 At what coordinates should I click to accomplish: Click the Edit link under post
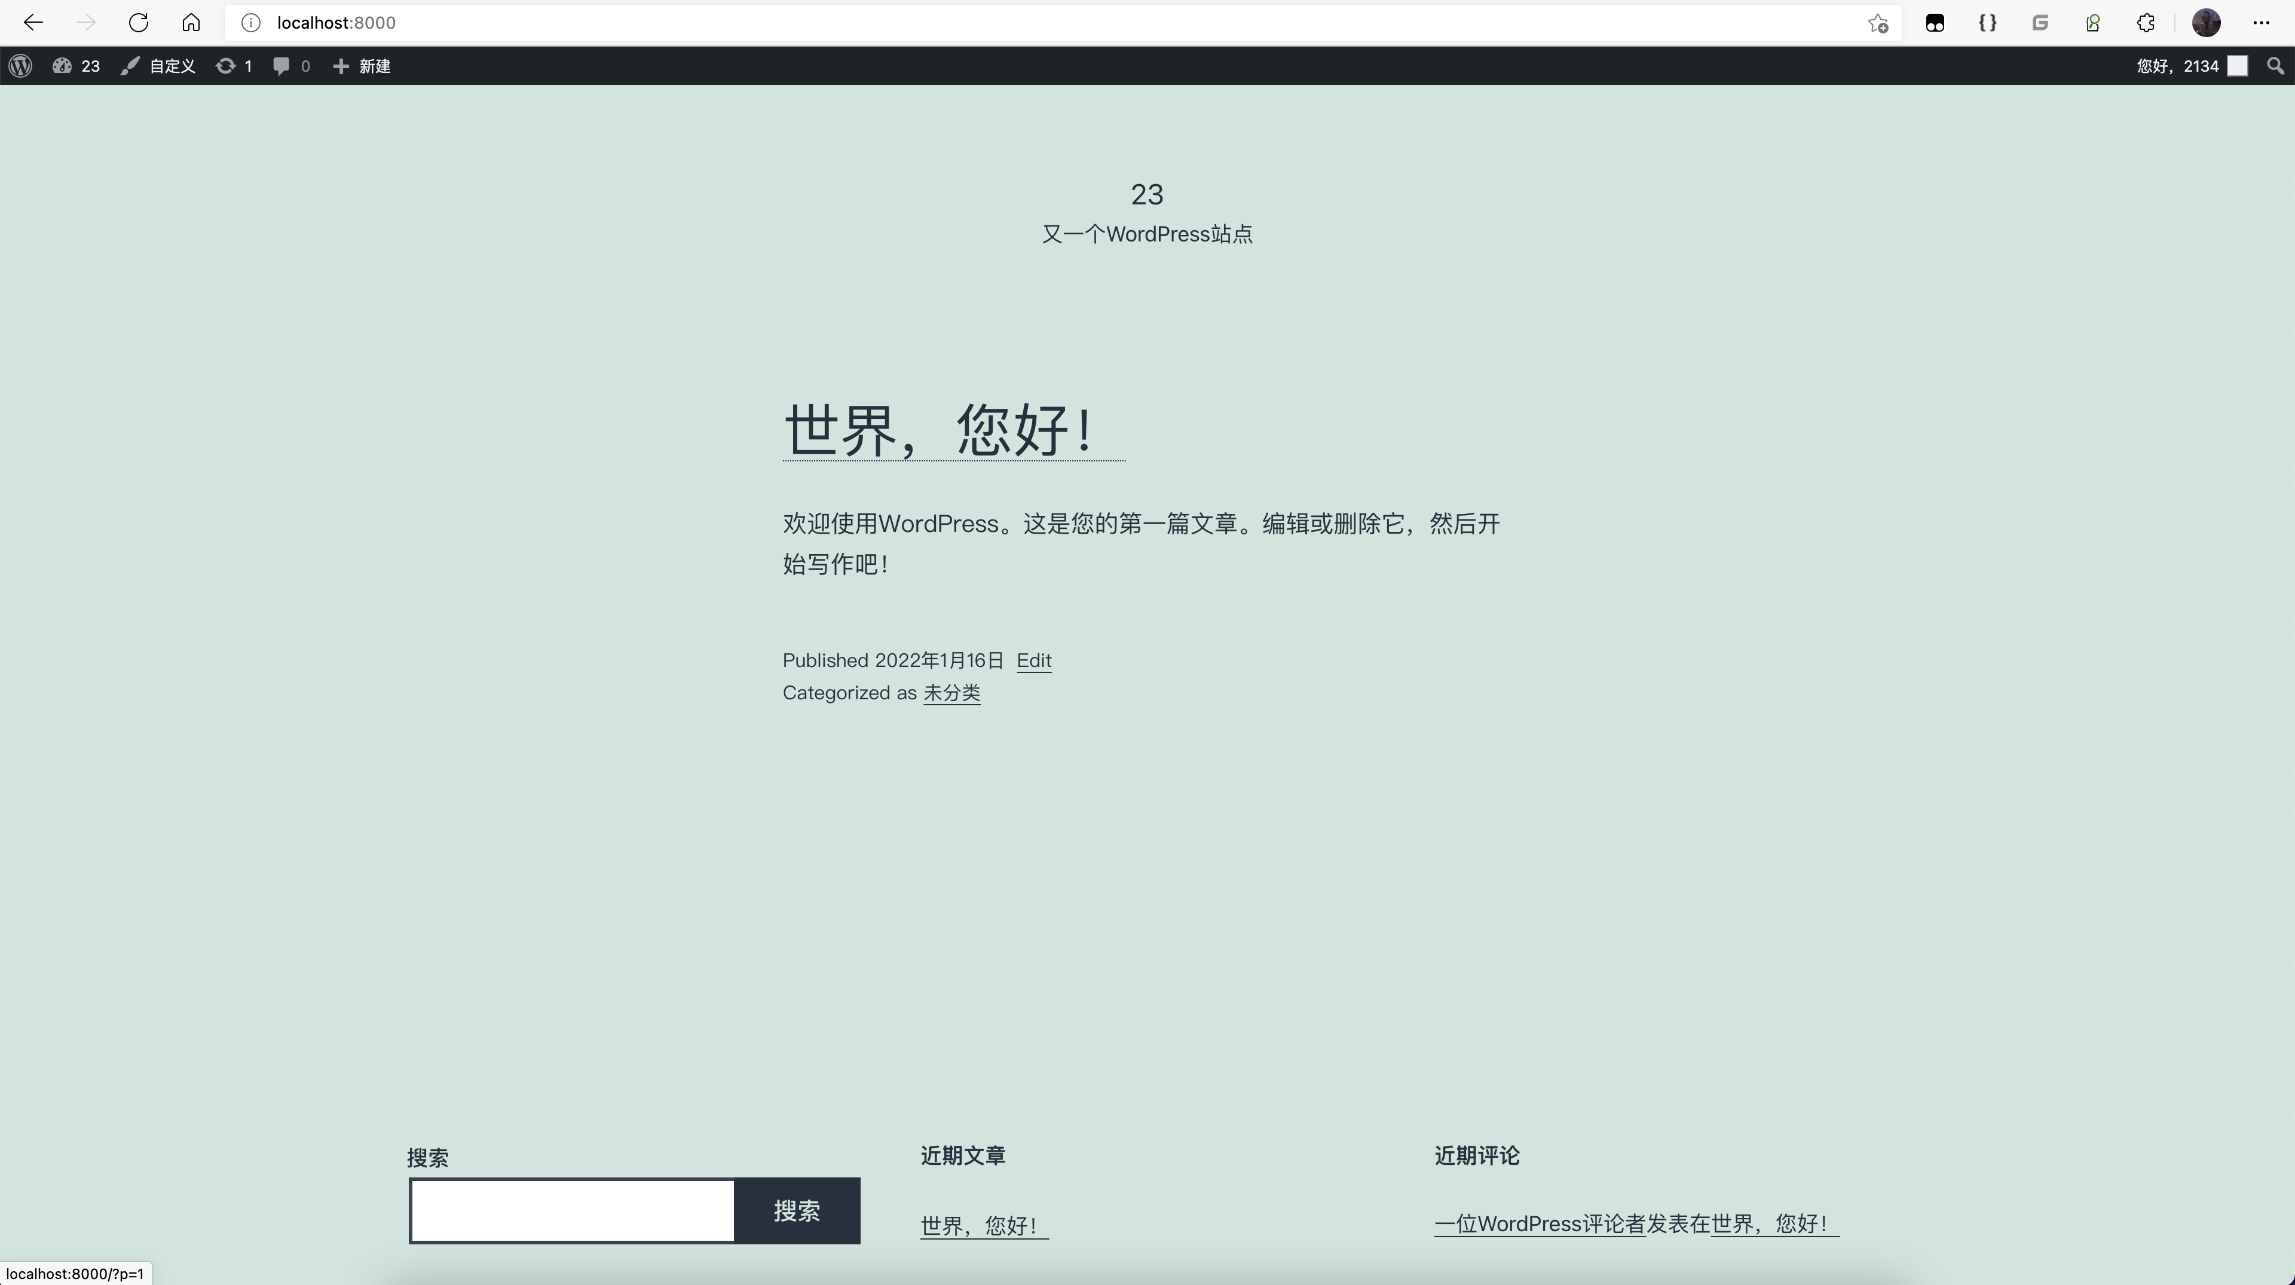click(x=1033, y=660)
